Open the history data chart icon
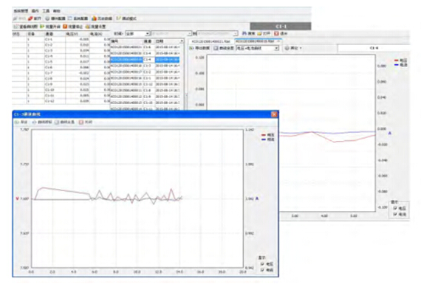The height and width of the screenshot is (287, 421). click(x=94, y=18)
